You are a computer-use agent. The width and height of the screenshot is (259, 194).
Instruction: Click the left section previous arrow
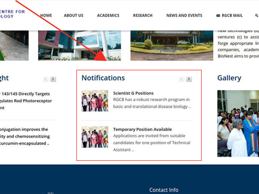click(x=46, y=79)
